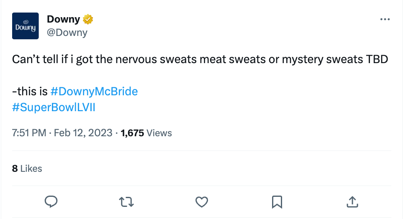Click the 1,675 Views count
The image size is (406, 219).
(x=146, y=133)
